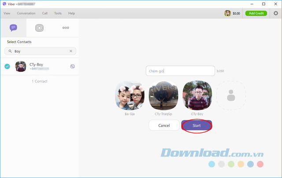
Task: Open the Conversation menu
Action: [26, 13]
